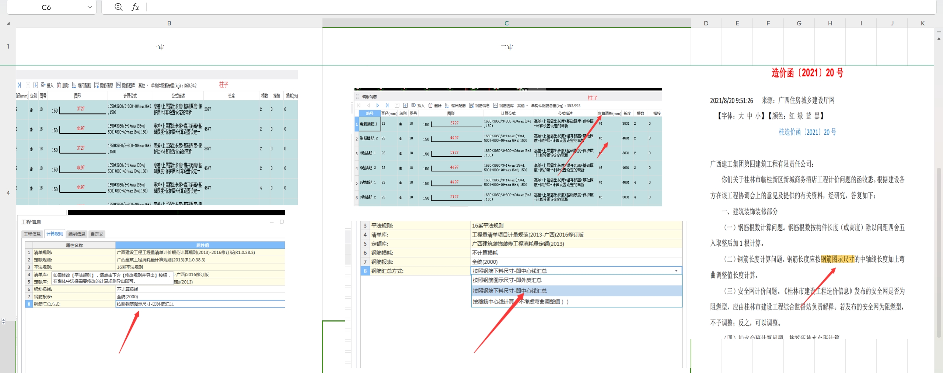Select row 4 header
Screen dimensions: 943x373
coord(8,193)
